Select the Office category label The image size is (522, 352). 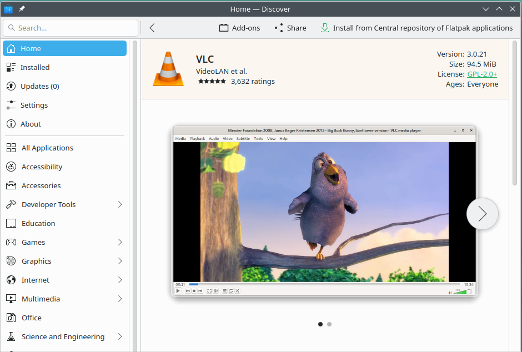point(32,318)
